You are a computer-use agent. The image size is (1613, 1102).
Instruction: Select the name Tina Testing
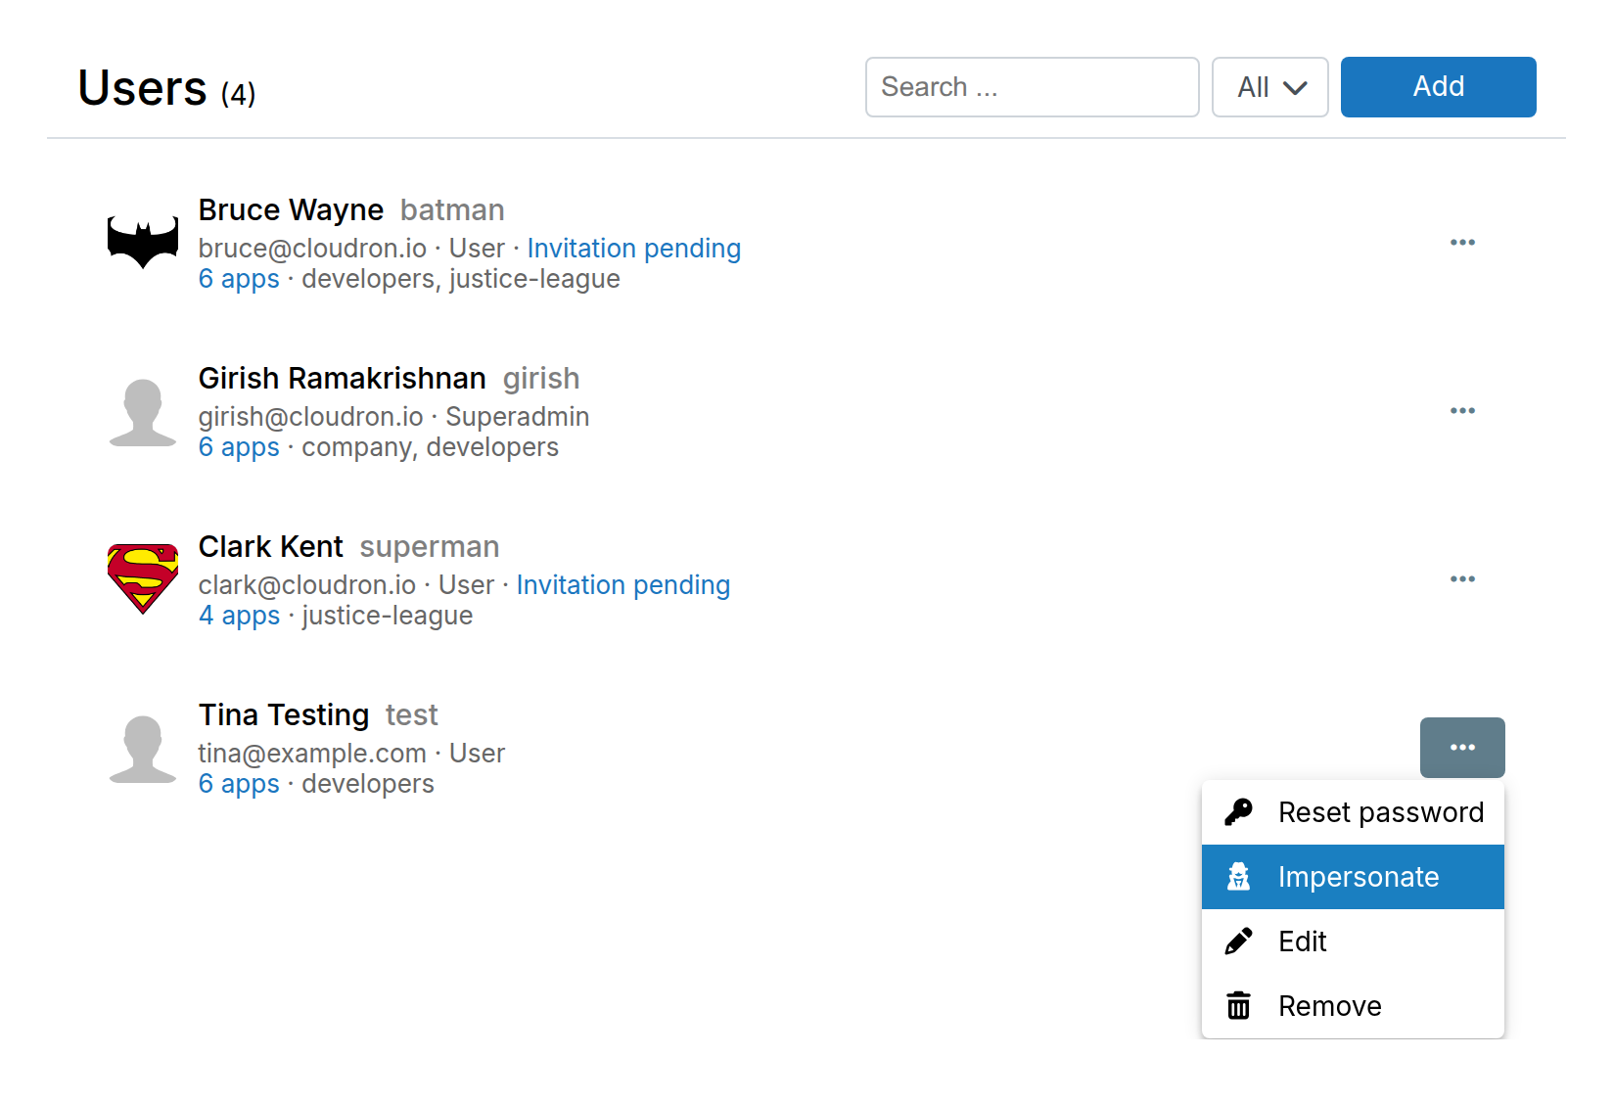tap(284, 715)
